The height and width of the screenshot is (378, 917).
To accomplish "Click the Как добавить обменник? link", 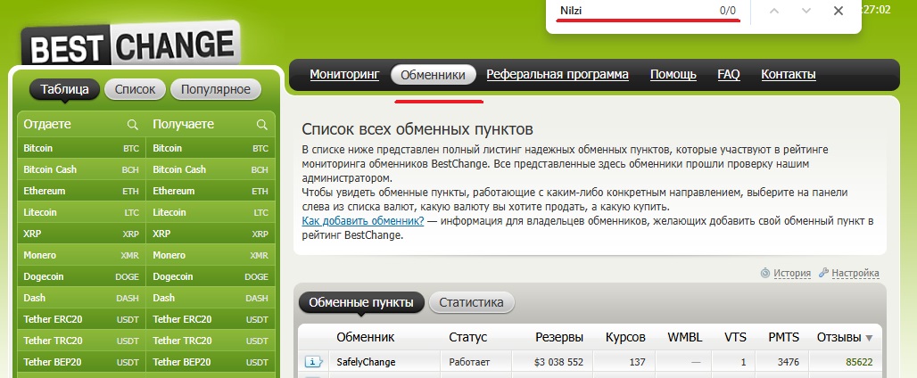I will [362, 221].
